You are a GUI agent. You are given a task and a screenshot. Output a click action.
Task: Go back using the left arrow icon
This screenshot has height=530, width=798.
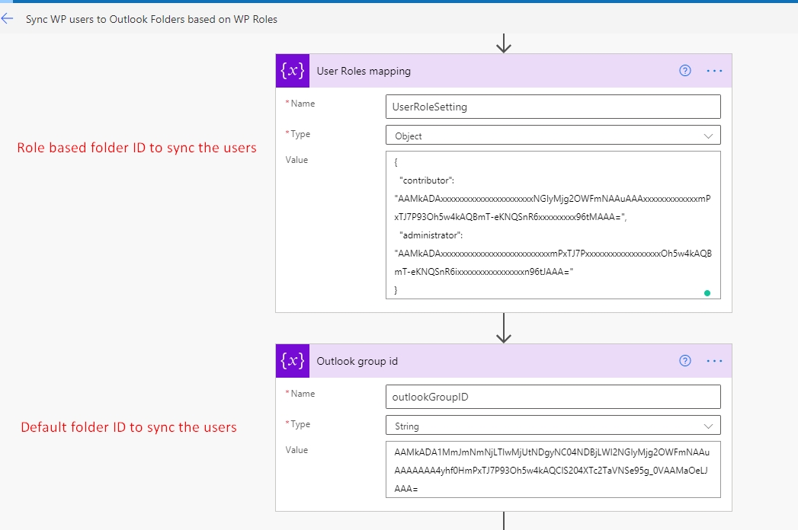[7, 19]
